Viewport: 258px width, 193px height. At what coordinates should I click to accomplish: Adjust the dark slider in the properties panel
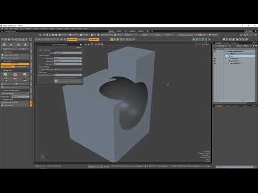68,70
